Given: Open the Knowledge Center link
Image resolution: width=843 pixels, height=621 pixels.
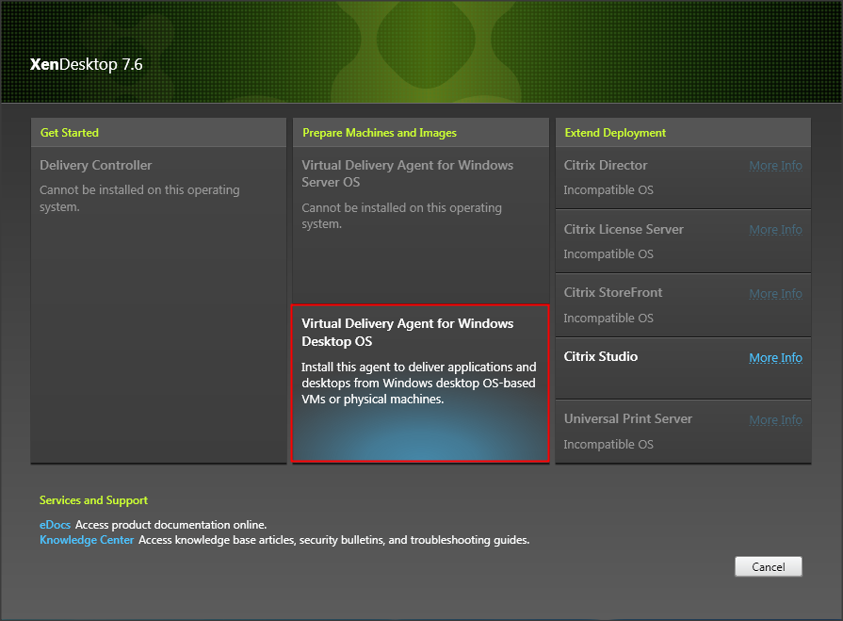Looking at the screenshot, I should pos(87,540).
